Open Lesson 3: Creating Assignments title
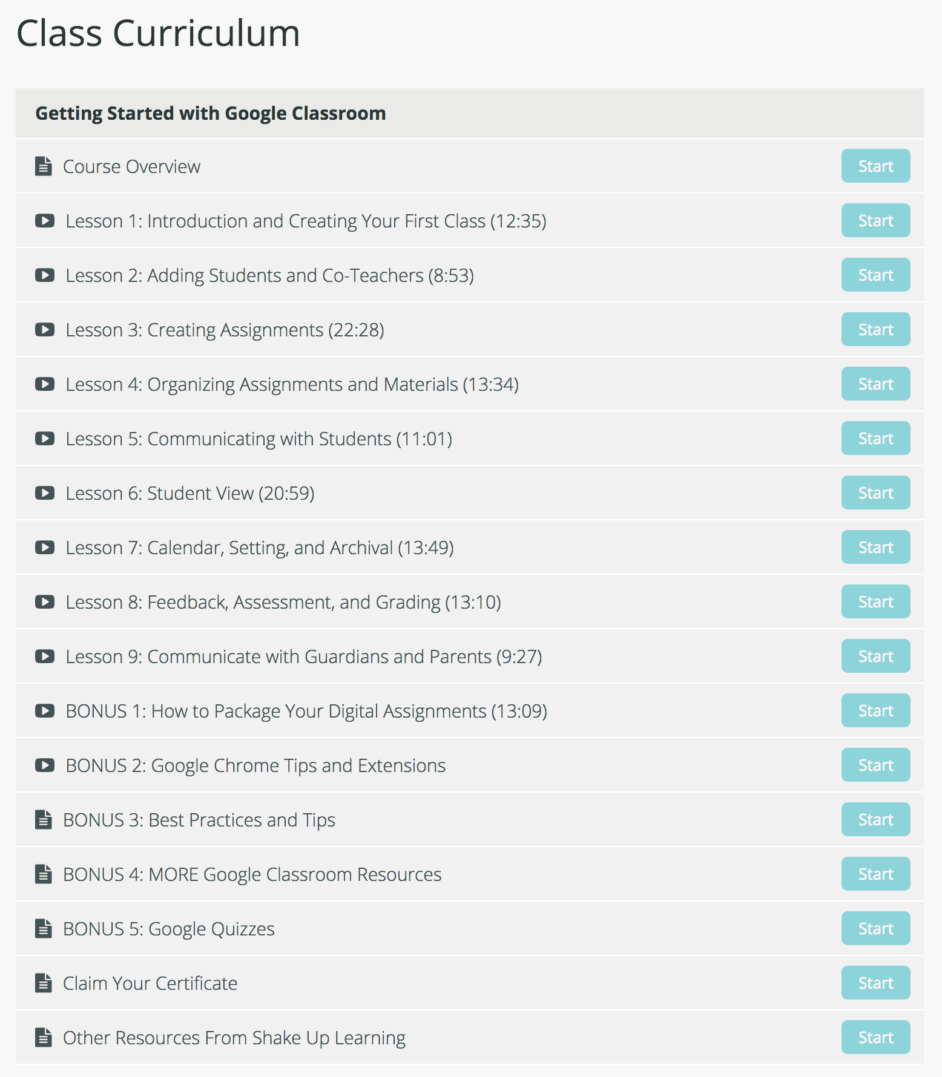Screen dimensions: 942x1077 point(225,330)
